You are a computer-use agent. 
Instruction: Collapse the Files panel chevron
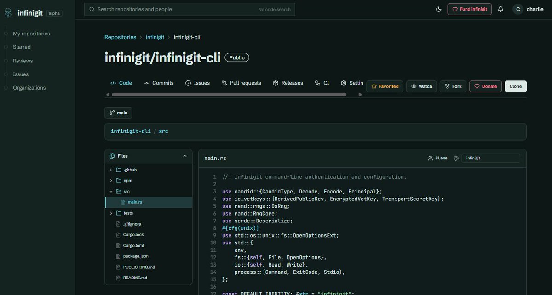185,156
